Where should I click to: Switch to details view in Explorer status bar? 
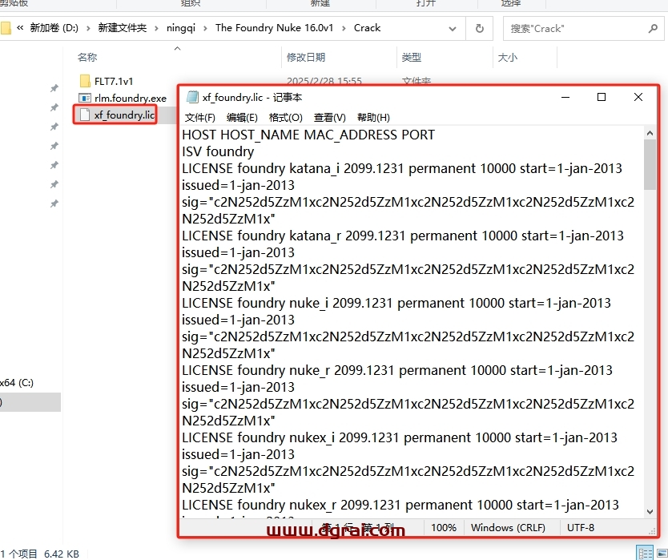[x=645, y=553]
